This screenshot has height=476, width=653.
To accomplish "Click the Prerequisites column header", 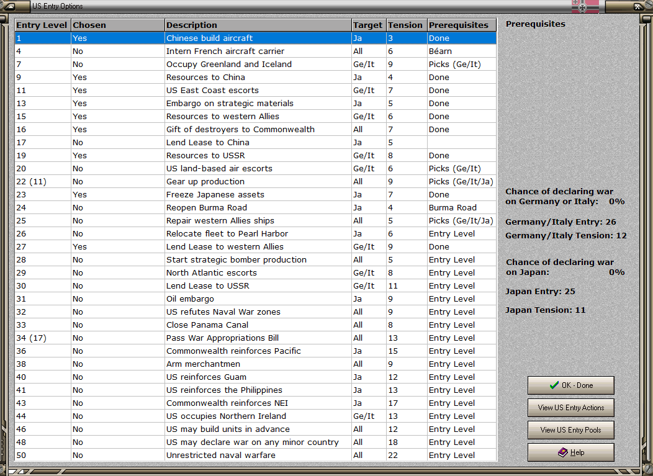I will (x=461, y=25).
